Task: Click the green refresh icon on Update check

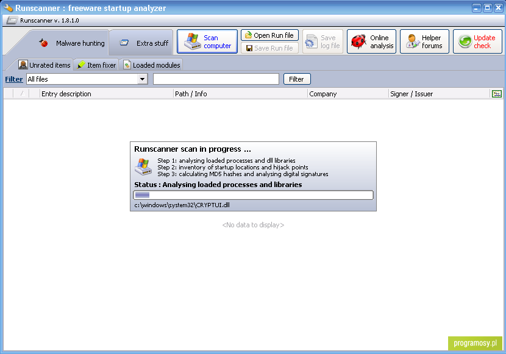Action: coord(465,41)
